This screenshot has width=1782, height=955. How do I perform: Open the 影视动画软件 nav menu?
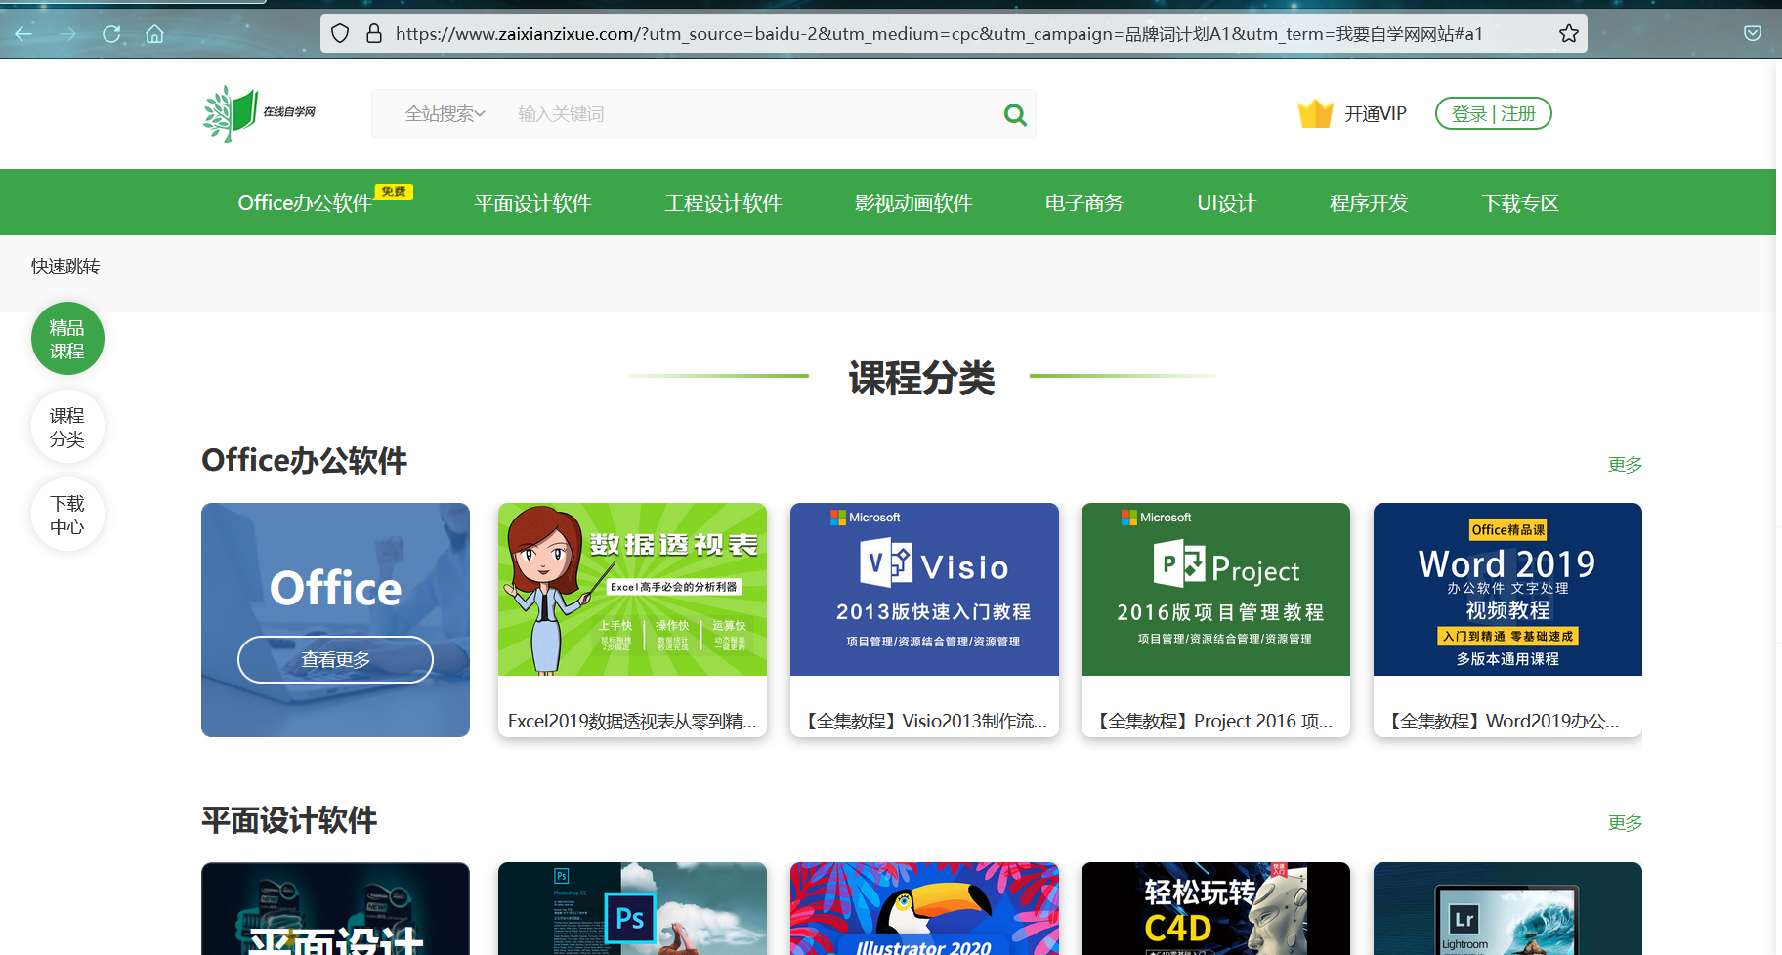coord(913,203)
